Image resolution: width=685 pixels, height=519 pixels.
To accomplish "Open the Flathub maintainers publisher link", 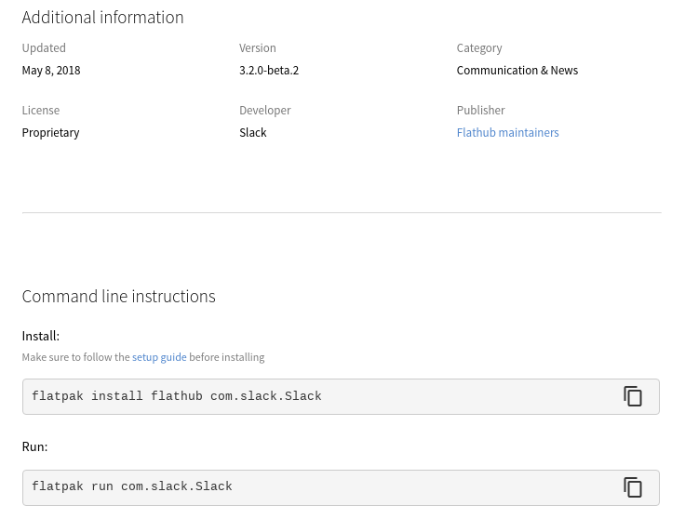I will [x=507, y=133].
